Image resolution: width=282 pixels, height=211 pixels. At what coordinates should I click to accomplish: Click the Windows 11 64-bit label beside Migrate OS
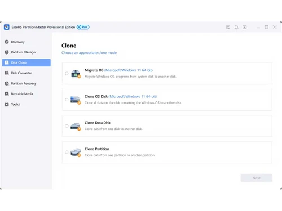coord(129,70)
